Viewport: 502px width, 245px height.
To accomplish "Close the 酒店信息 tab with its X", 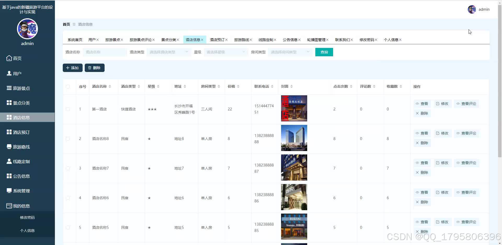I will (202, 40).
